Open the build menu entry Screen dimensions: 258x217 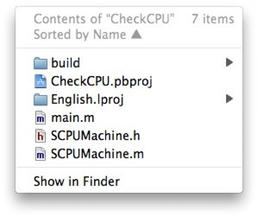pos(65,63)
